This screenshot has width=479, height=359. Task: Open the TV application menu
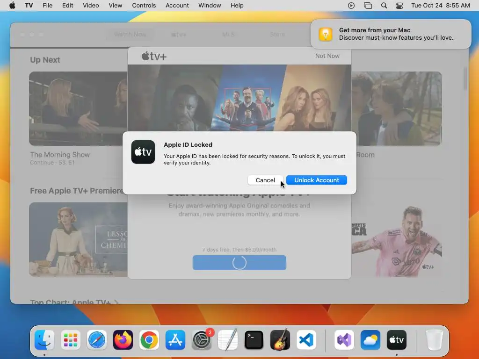(x=29, y=6)
